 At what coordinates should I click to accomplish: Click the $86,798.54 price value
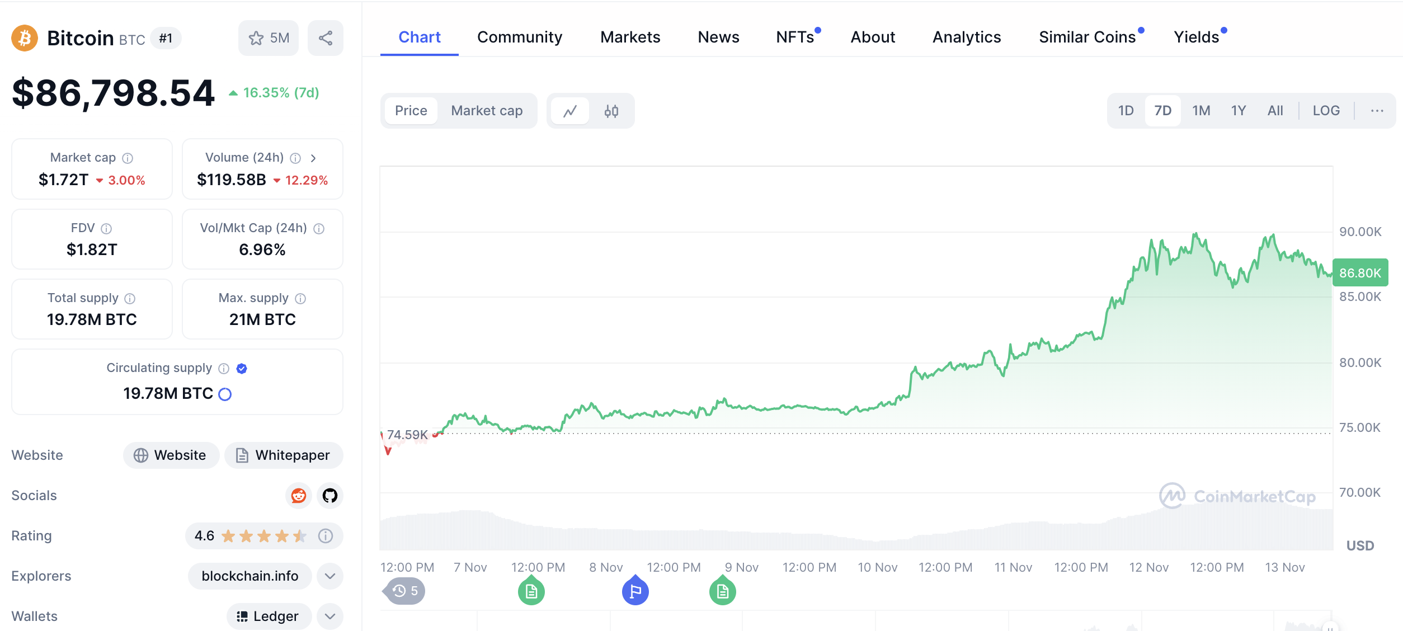coord(114,93)
